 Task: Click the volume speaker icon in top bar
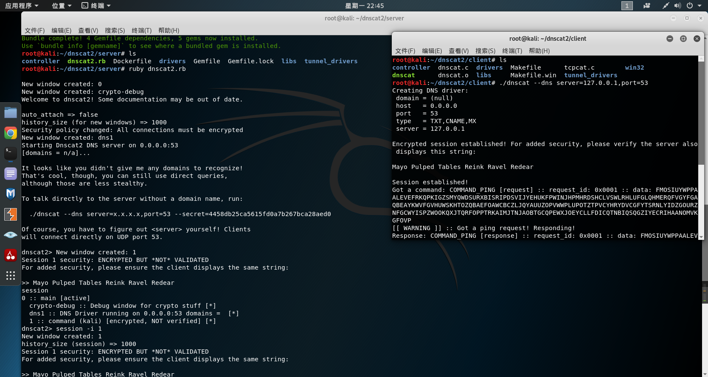point(677,6)
